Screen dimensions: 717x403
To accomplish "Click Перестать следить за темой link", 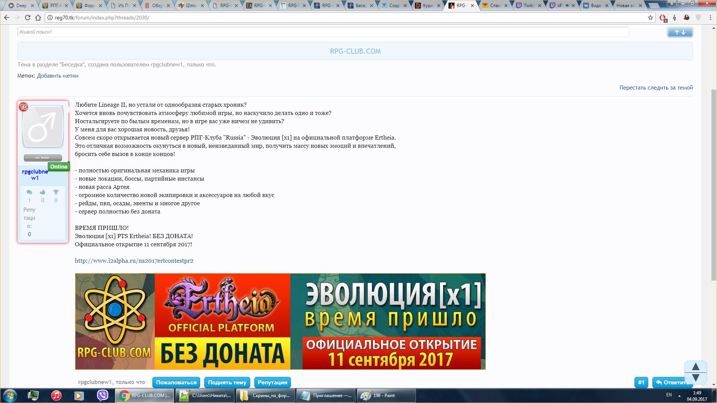I will point(656,88).
